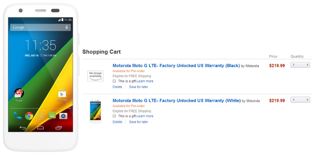Open the Play Store app icon

coord(62,94)
